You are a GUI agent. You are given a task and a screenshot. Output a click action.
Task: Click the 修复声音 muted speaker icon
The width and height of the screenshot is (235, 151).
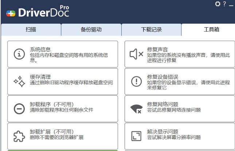tap(136, 54)
